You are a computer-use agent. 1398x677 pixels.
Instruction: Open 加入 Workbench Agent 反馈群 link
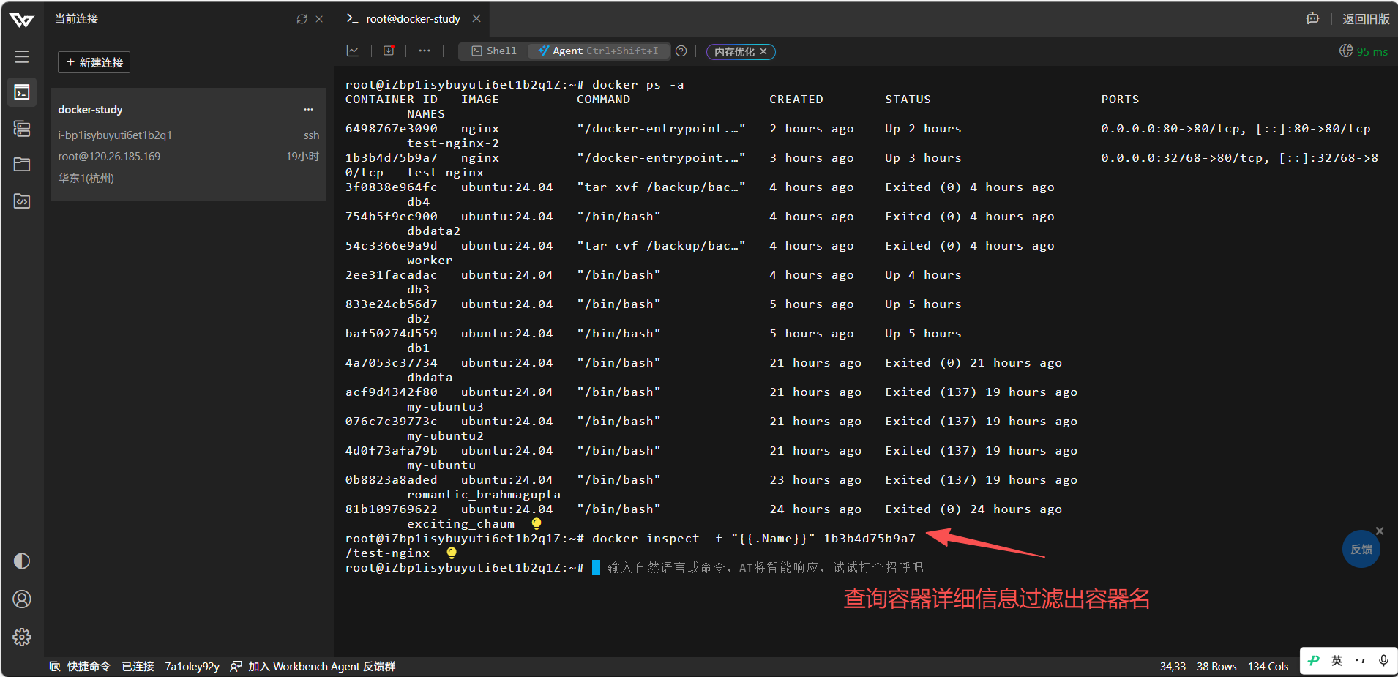pos(313,666)
